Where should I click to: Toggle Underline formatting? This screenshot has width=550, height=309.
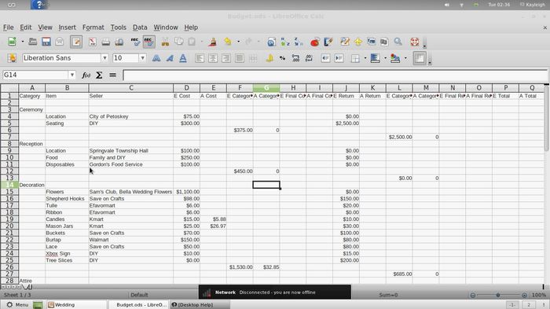tap(183, 58)
